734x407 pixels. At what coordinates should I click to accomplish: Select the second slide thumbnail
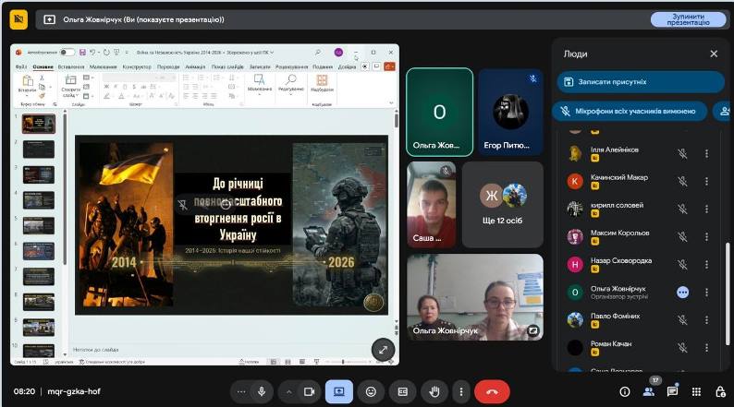point(39,150)
